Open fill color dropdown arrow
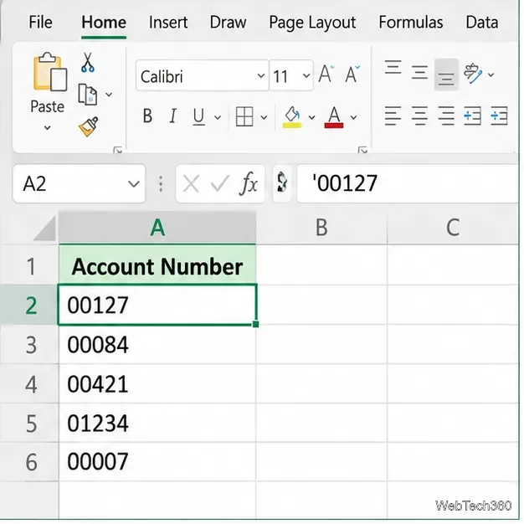524x524 pixels. point(311,118)
